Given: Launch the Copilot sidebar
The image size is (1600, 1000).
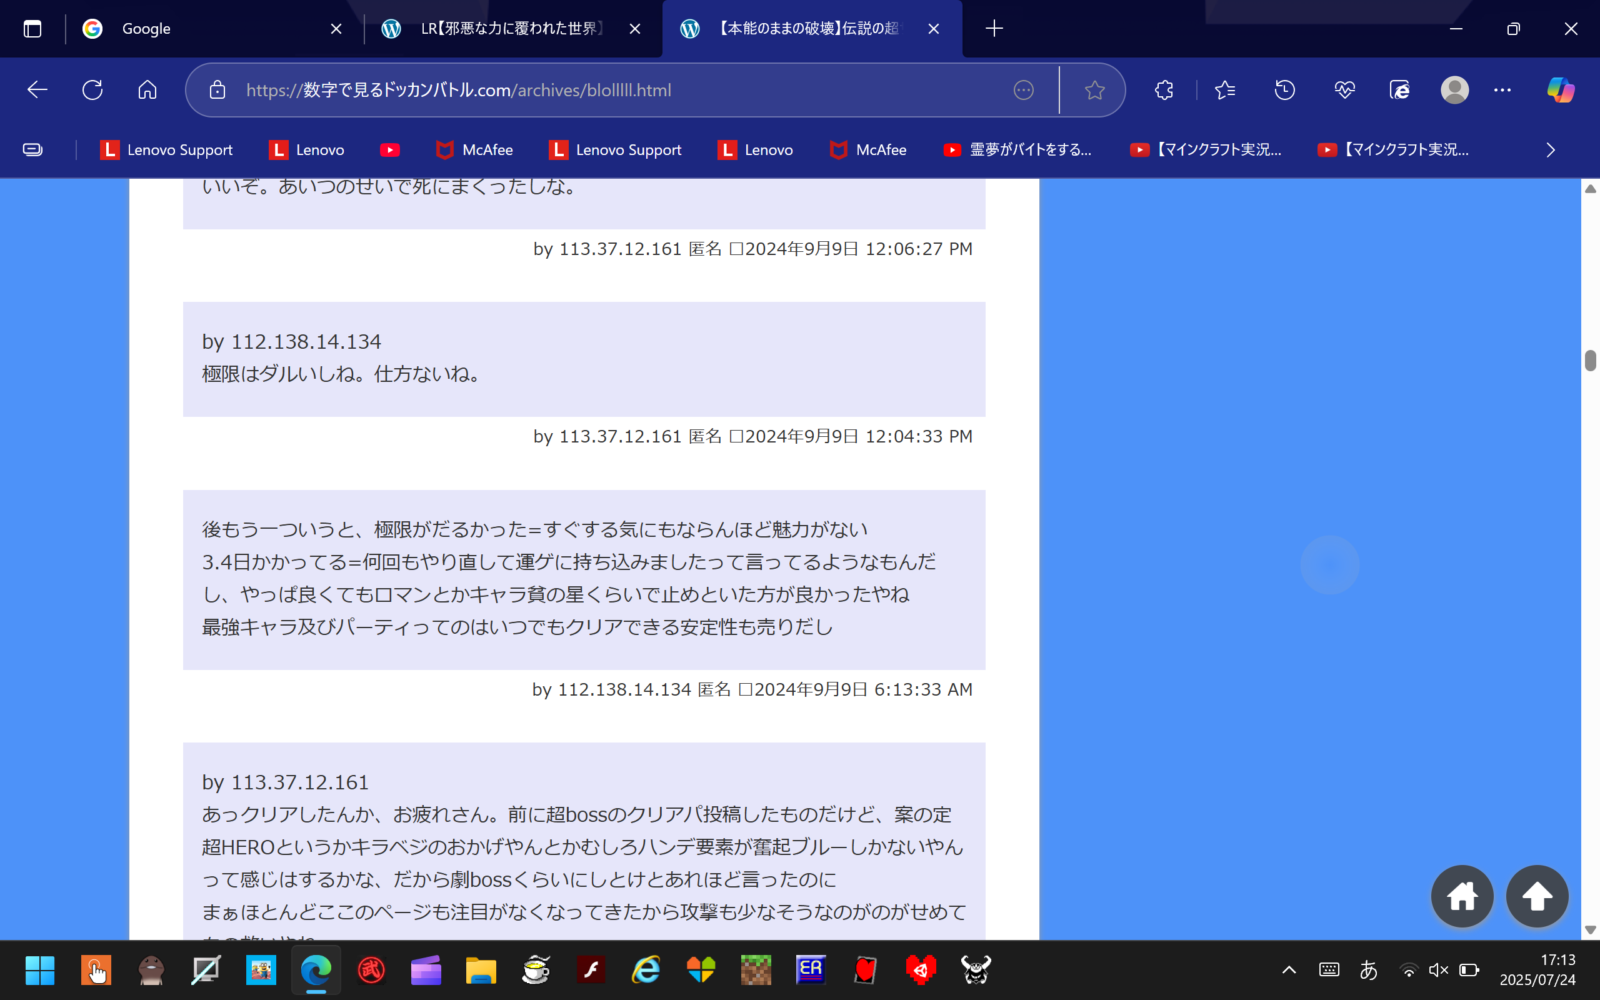Looking at the screenshot, I should click(1561, 90).
